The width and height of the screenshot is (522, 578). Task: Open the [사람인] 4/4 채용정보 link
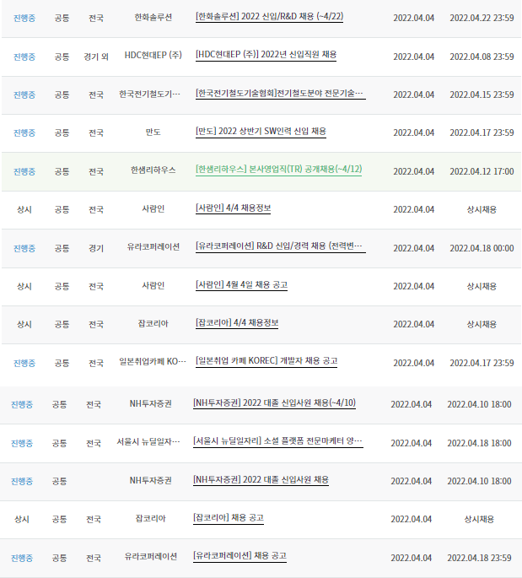(233, 208)
